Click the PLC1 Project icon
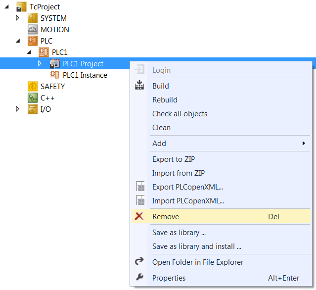The width and height of the screenshot is (316, 290). pos(55,63)
